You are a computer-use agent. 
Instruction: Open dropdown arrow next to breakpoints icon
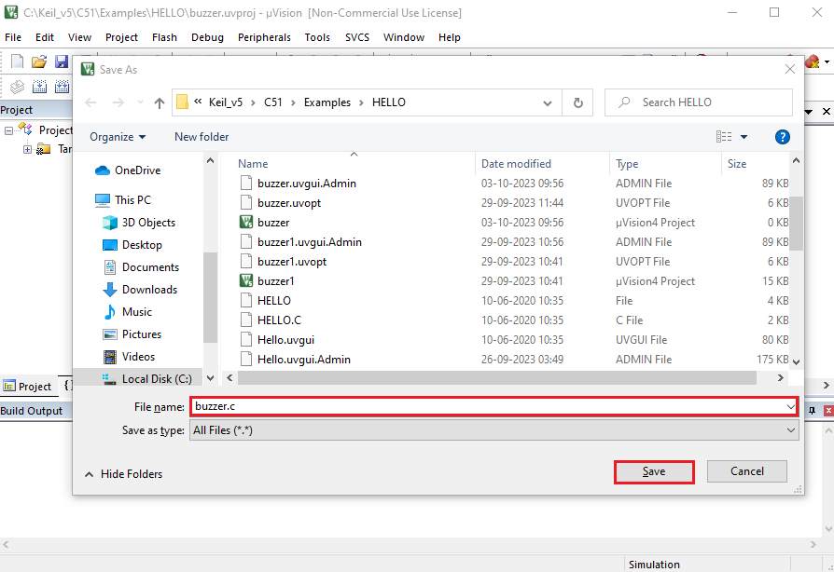(x=827, y=62)
